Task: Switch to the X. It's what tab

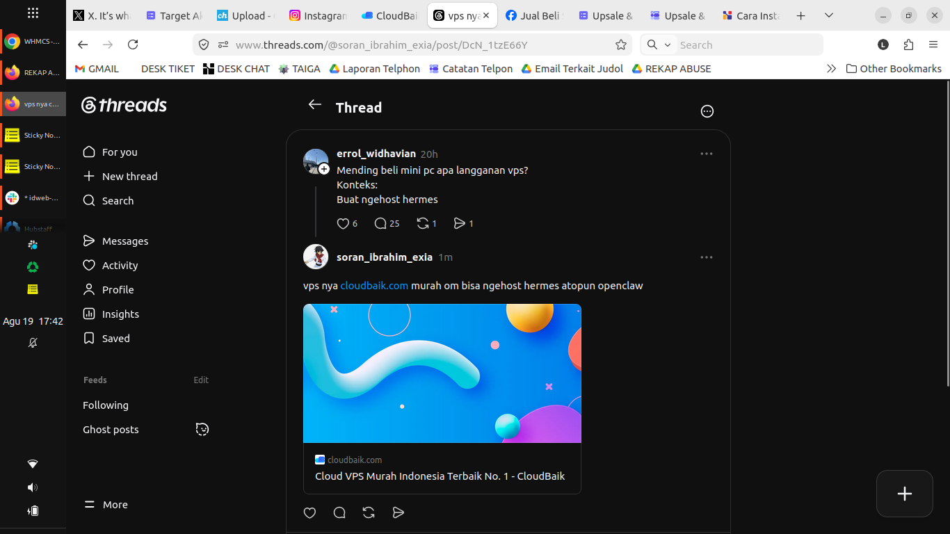Action: [x=102, y=15]
